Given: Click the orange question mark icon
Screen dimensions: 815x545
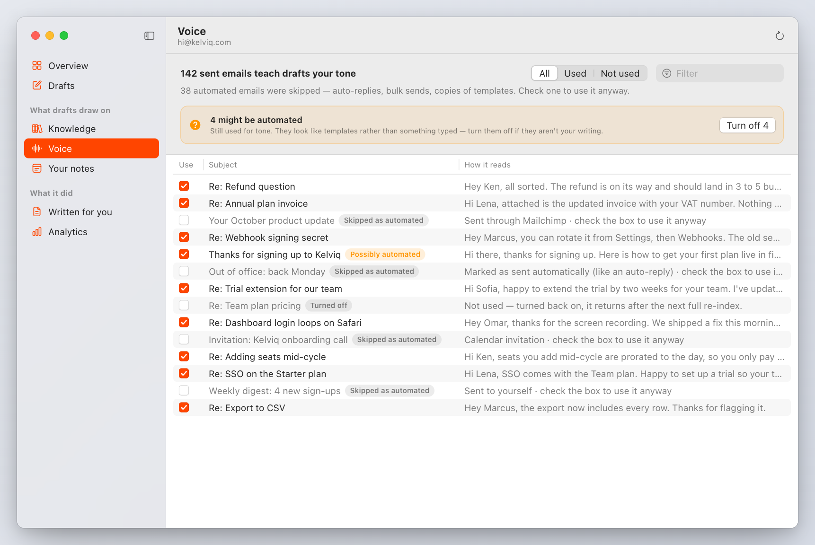Looking at the screenshot, I should pyautogui.click(x=195, y=125).
